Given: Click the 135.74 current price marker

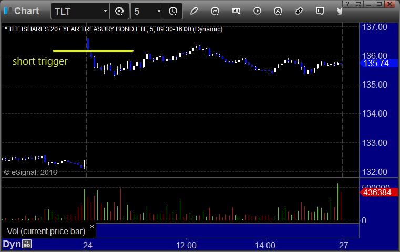Looking at the screenshot, I should pos(378,63).
